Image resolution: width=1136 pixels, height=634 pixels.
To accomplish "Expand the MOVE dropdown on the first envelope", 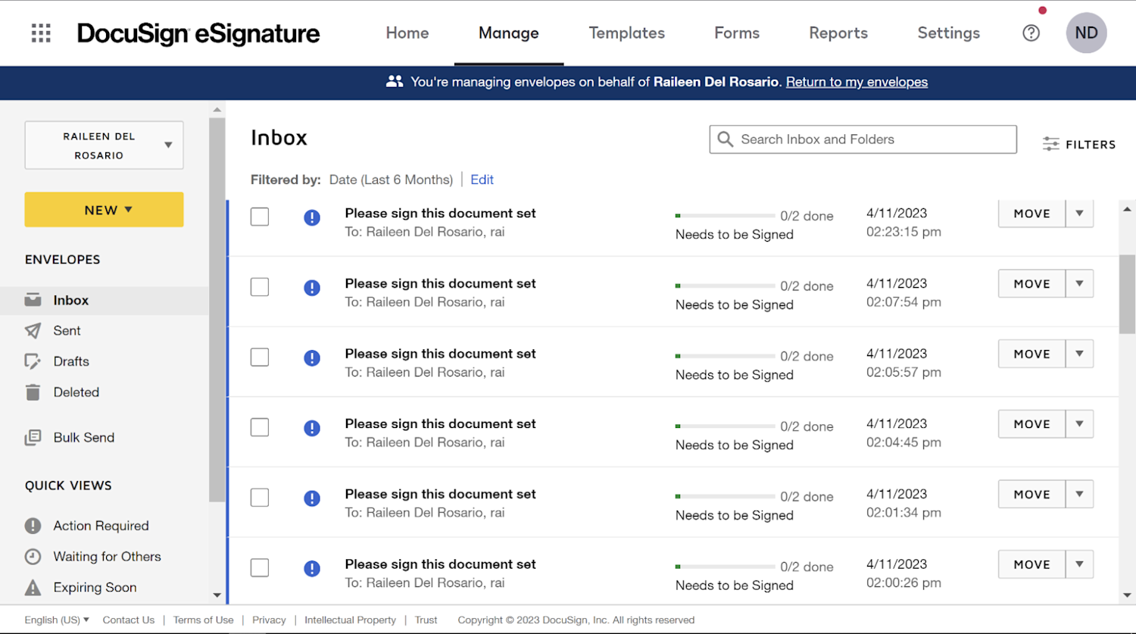I will click(x=1078, y=213).
